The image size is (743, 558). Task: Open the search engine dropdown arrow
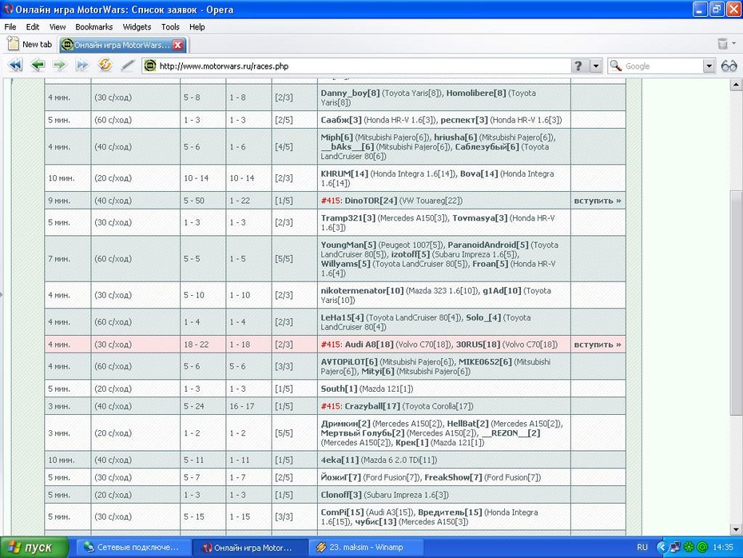709,66
